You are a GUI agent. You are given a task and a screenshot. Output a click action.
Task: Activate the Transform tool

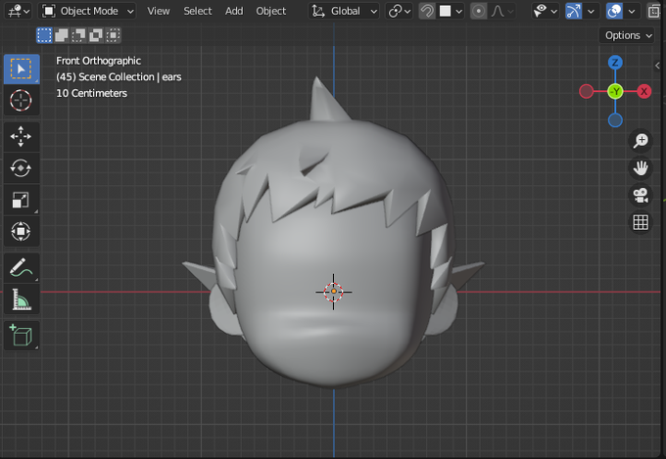click(x=22, y=231)
